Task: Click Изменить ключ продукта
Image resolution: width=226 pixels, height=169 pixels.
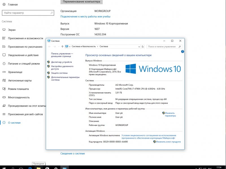Action: (168, 142)
